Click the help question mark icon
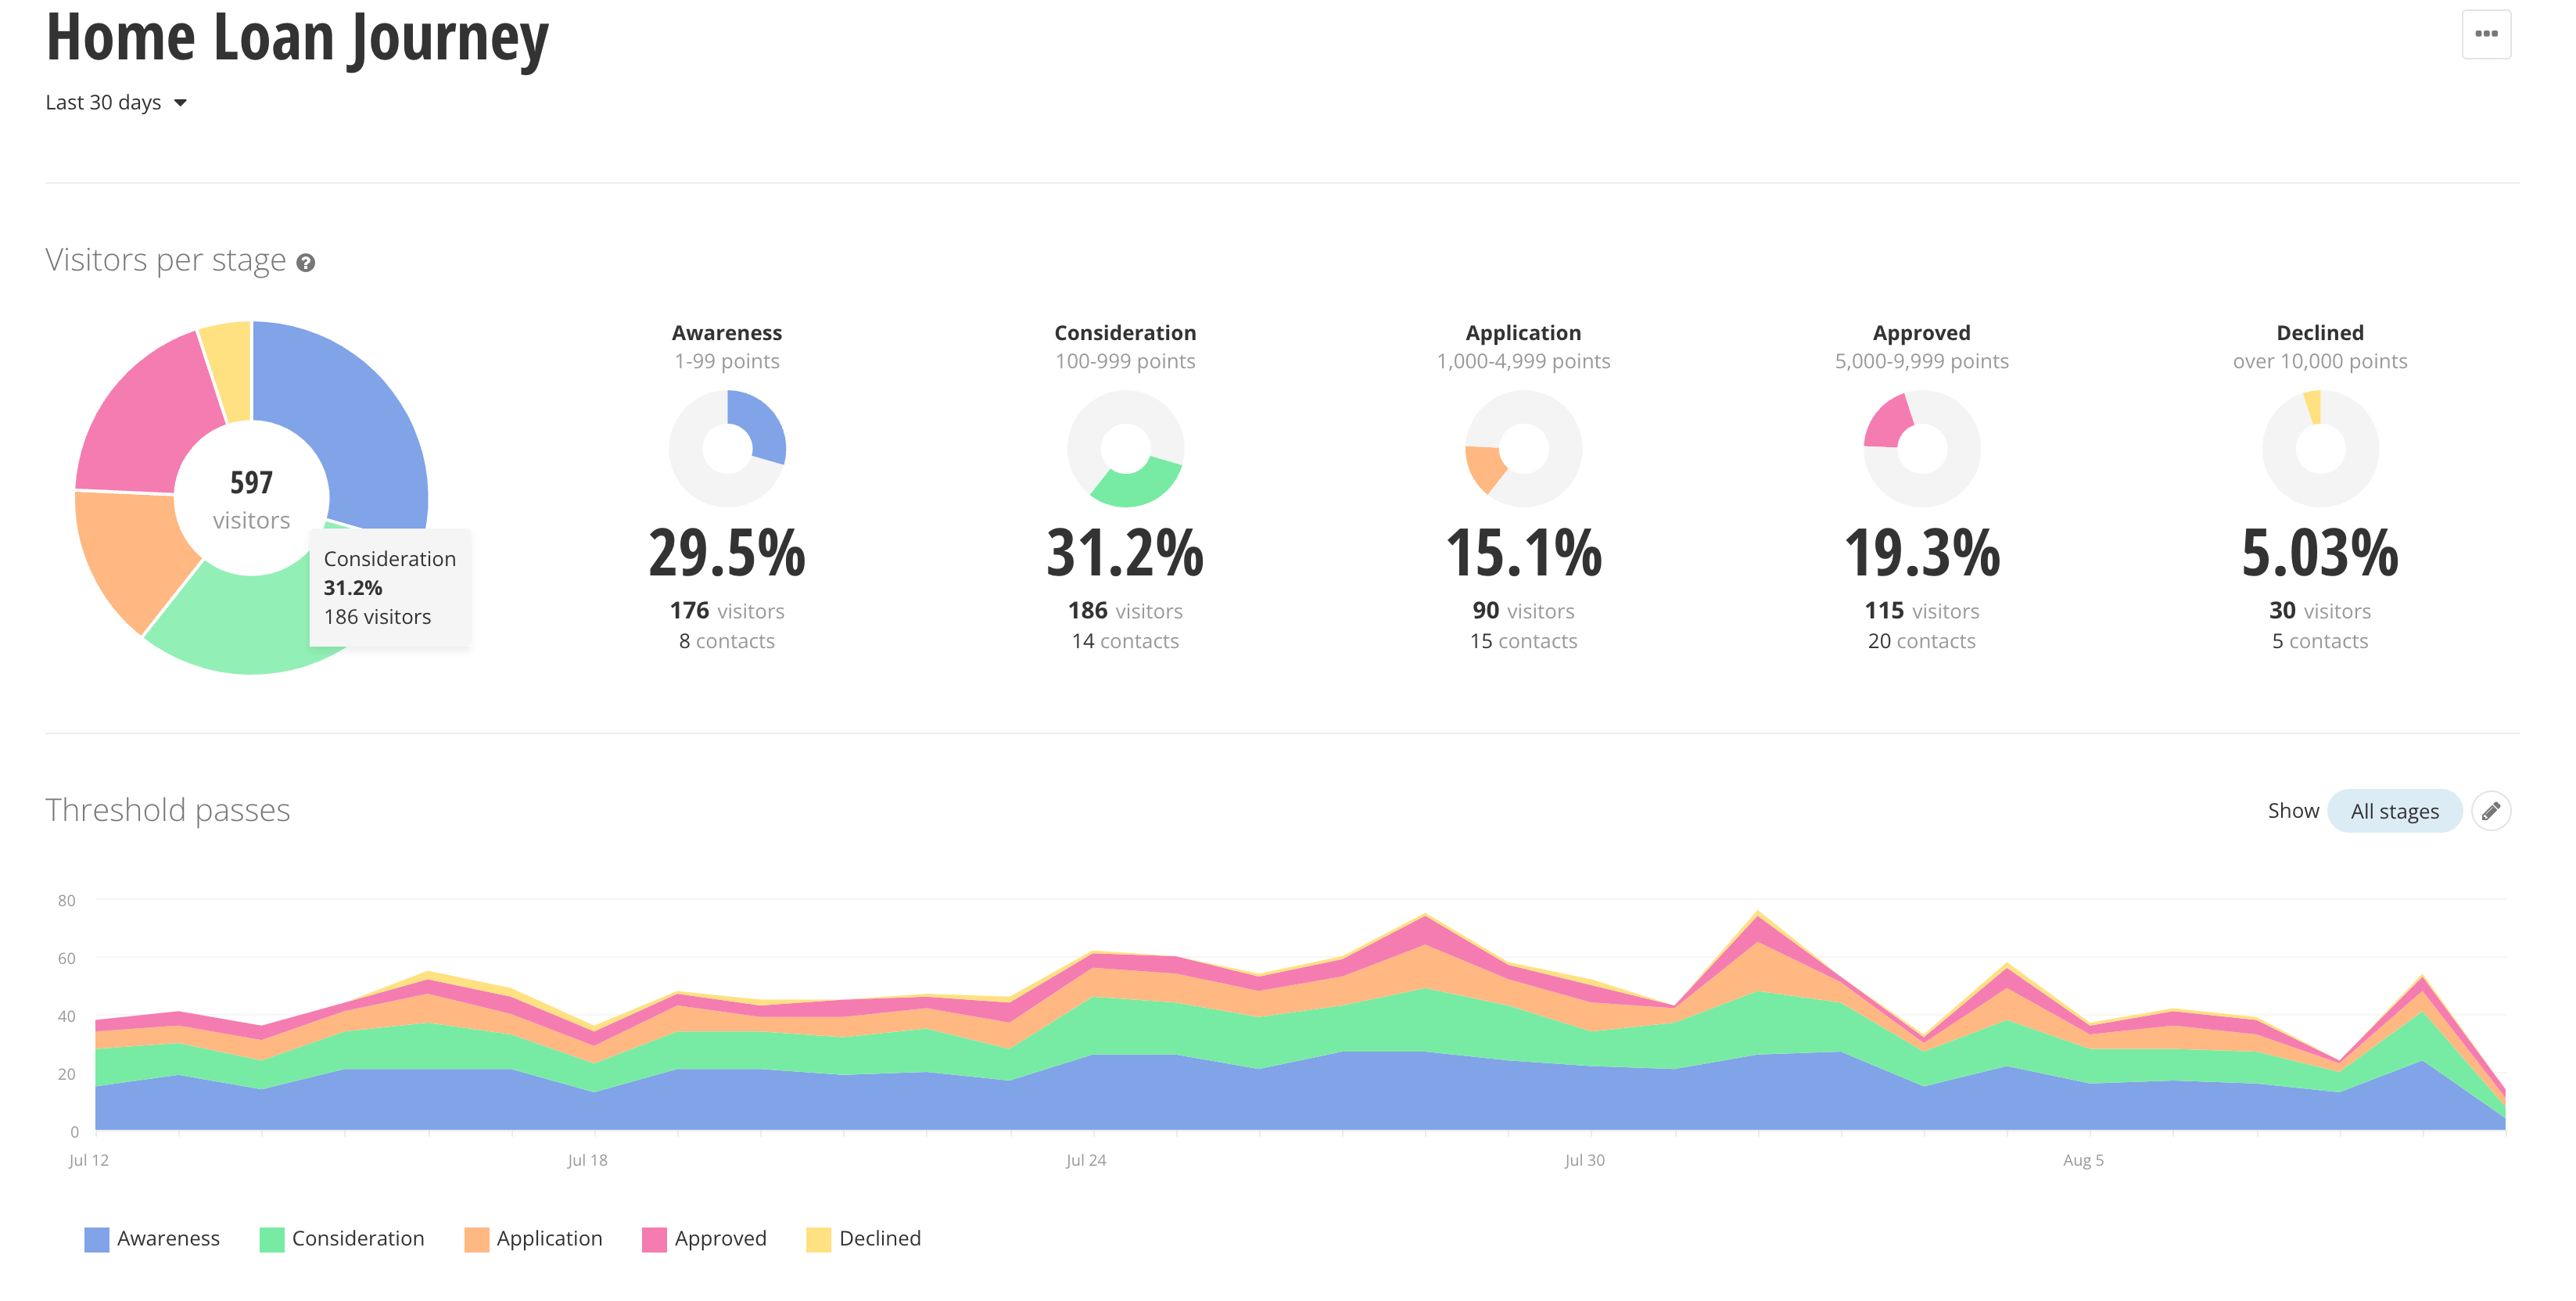This screenshot has height=1301, width=2576. [x=306, y=263]
